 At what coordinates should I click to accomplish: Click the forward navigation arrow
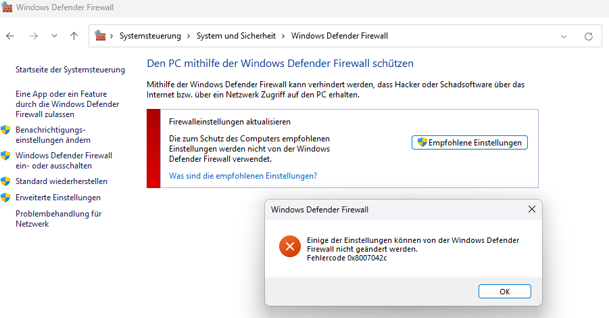(x=34, y=36)
